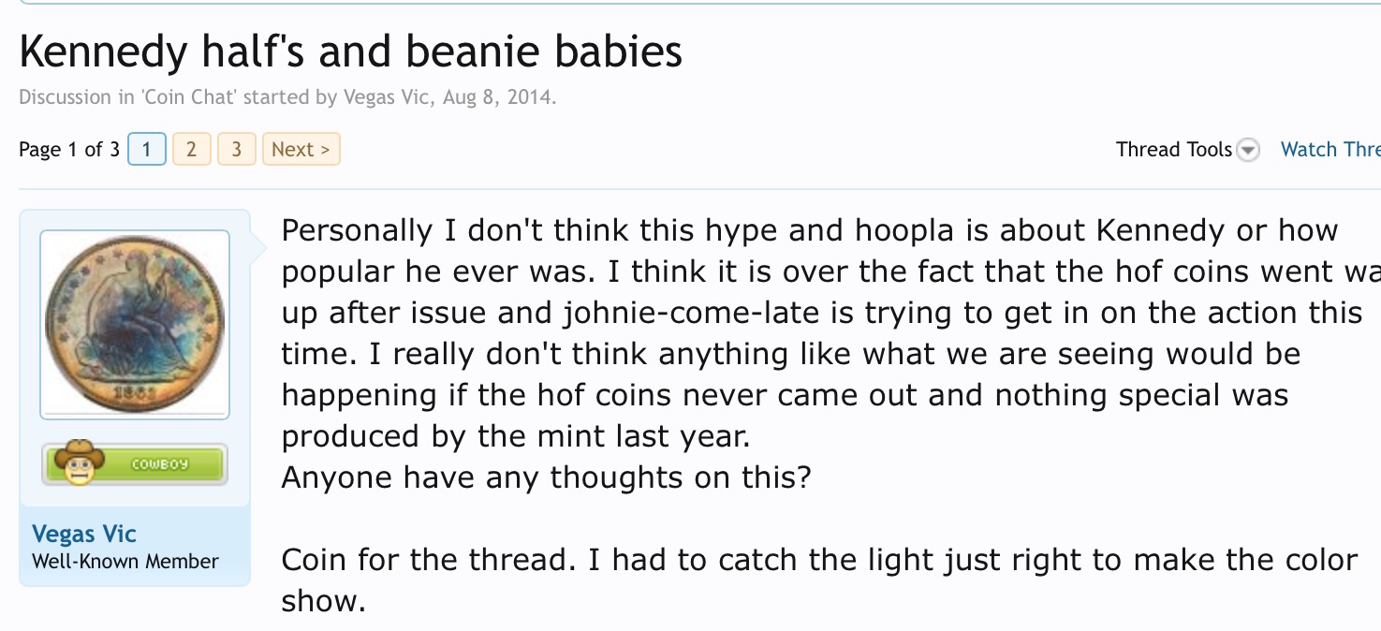Viewport: 1381px width, 631px height.
Task: Click the green COWBOY badge banner
Action: pyautogui.click(x=159, y=464)
